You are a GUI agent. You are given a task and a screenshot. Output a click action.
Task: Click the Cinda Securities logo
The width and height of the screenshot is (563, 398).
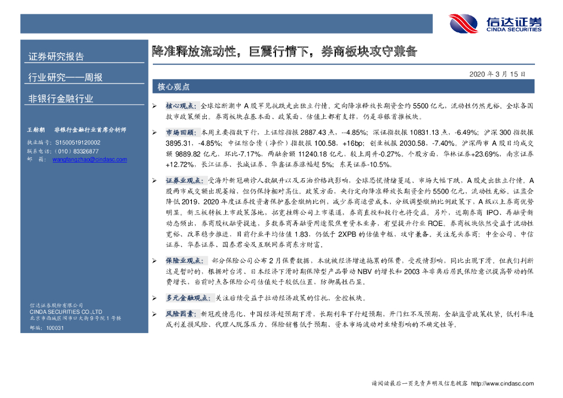coord(495,24)
